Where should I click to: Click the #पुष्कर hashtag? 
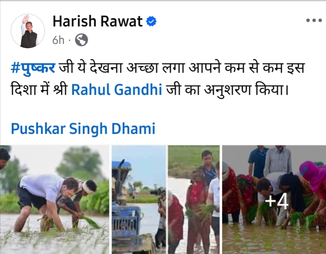pos(33,68)
